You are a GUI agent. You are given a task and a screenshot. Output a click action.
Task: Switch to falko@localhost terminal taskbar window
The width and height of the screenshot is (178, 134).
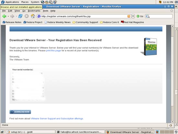pos(80,132)
